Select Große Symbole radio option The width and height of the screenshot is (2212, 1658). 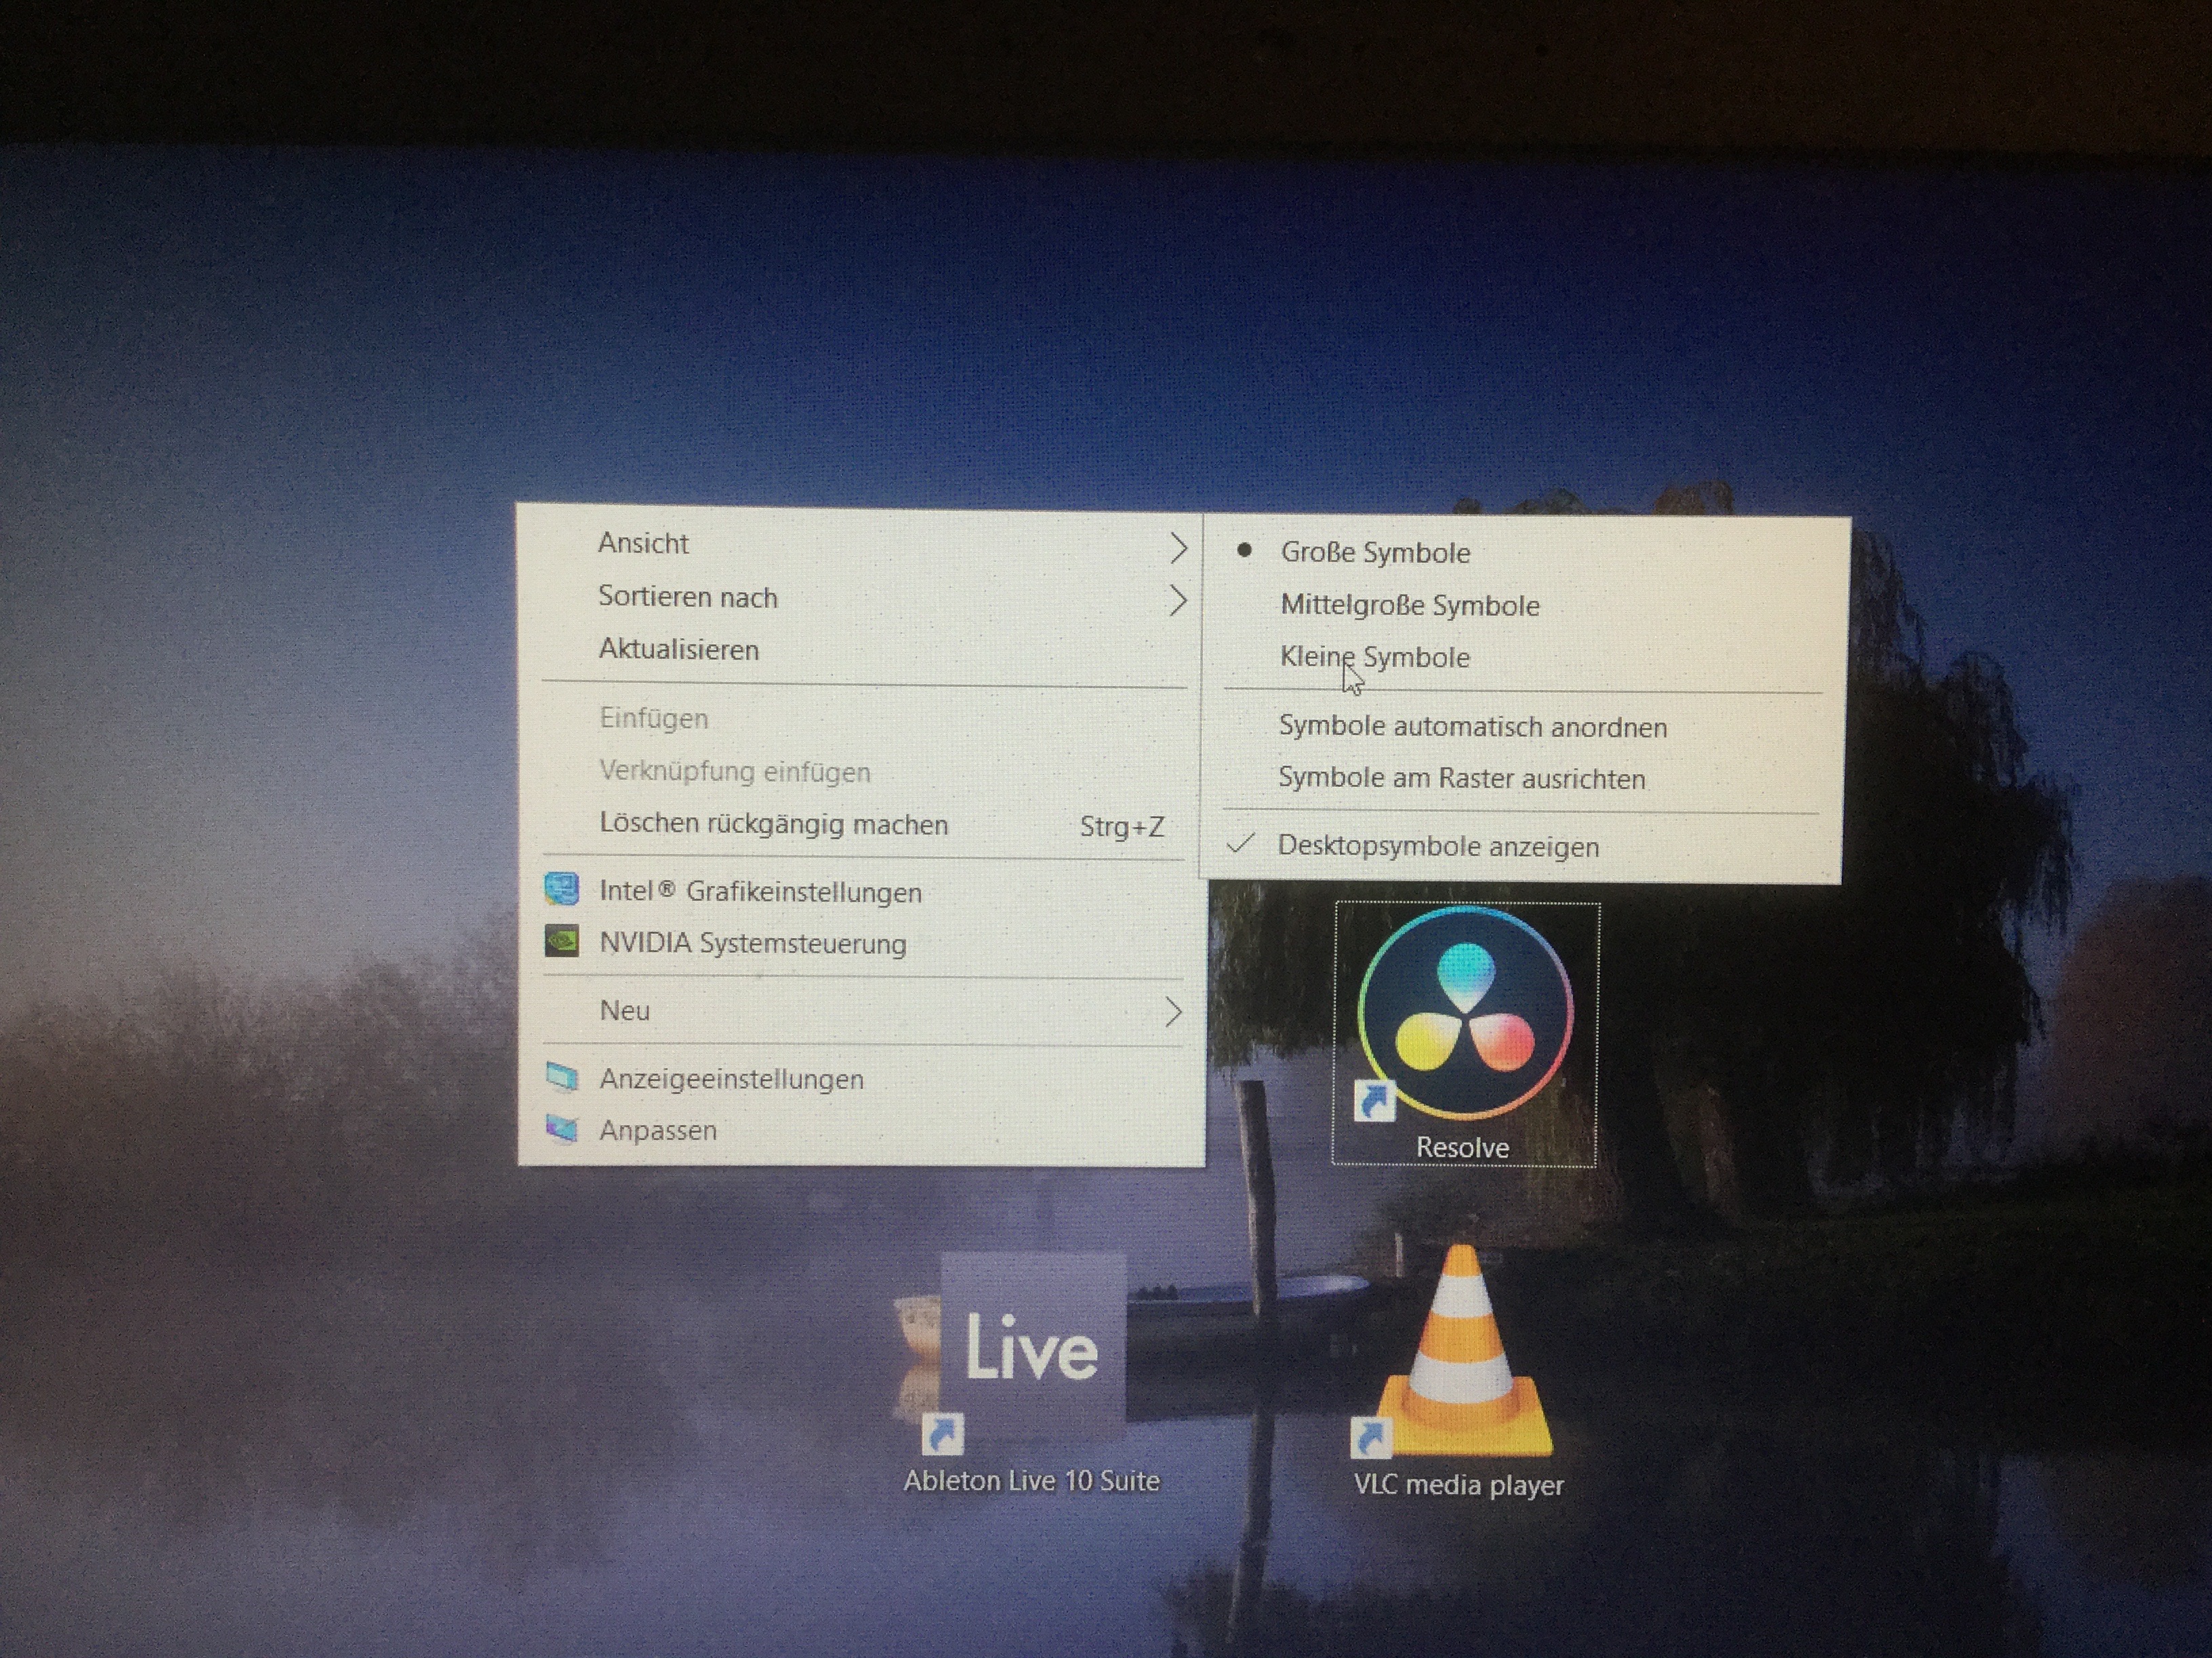[1375, 553]
